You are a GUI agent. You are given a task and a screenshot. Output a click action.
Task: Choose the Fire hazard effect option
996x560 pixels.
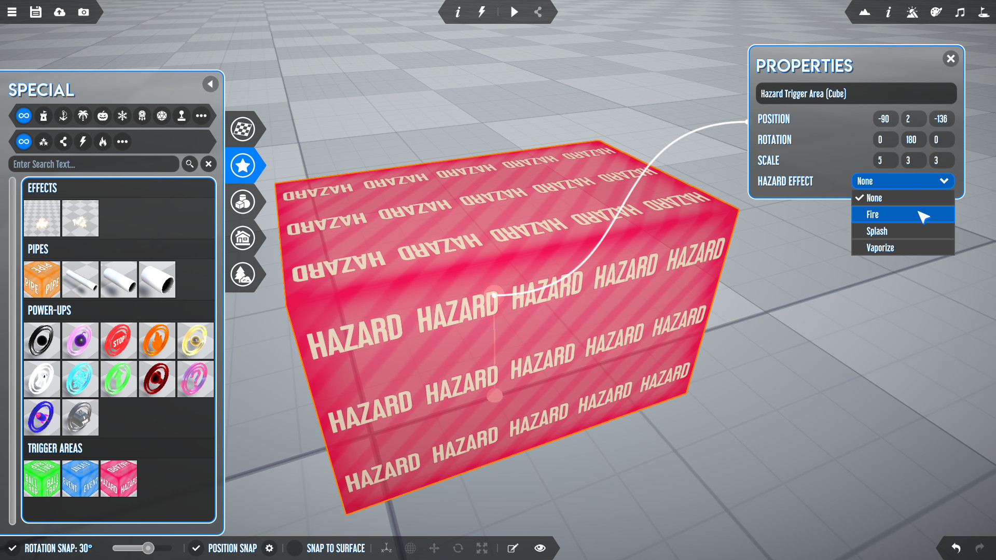pos(903,215)
